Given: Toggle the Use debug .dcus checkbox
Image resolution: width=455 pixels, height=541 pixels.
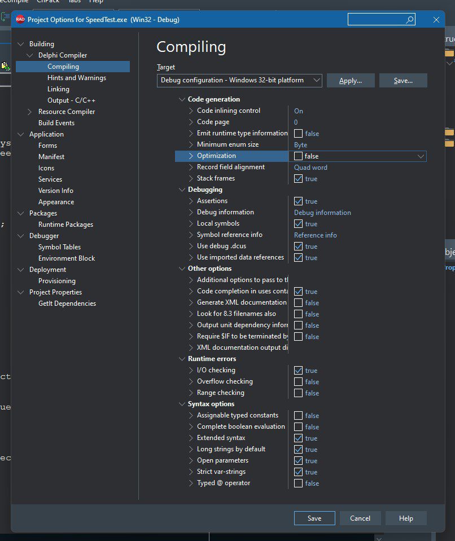Looking at the screenshot, I should pyautogui.click(x=298, y=247).
